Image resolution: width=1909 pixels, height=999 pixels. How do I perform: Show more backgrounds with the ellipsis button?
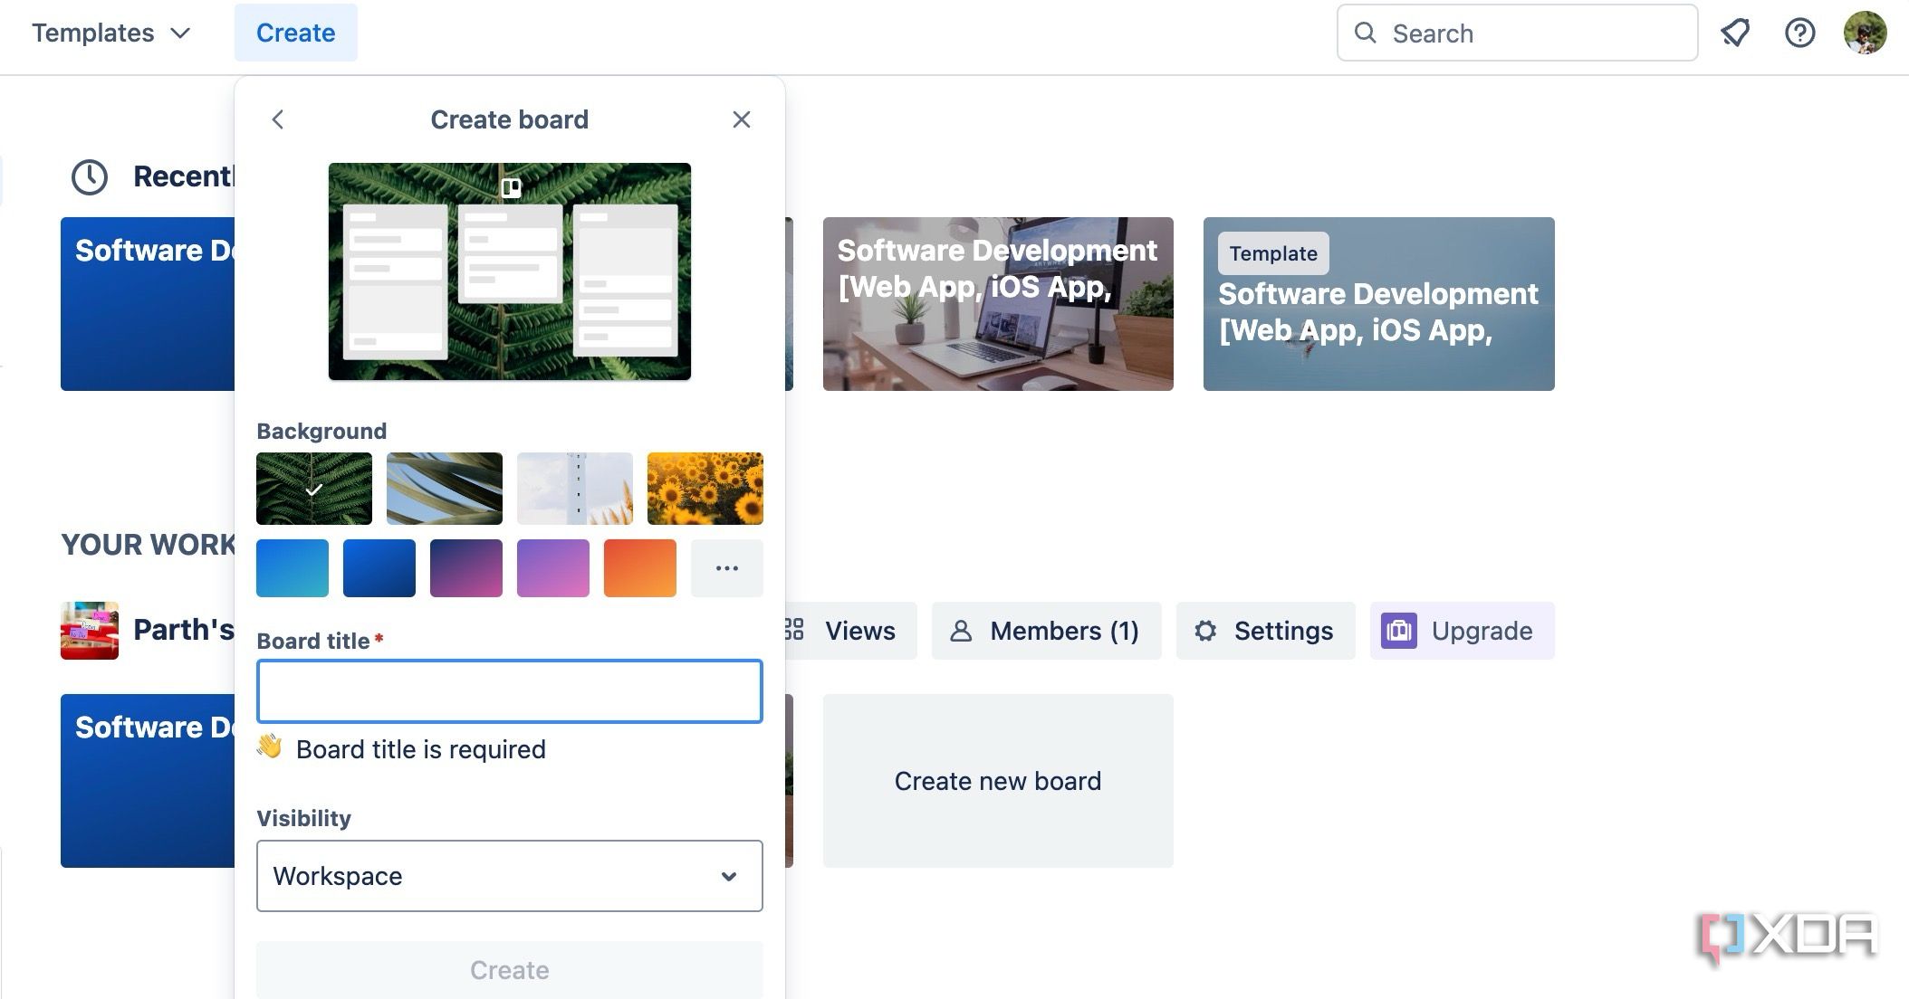tap(727, 567)
